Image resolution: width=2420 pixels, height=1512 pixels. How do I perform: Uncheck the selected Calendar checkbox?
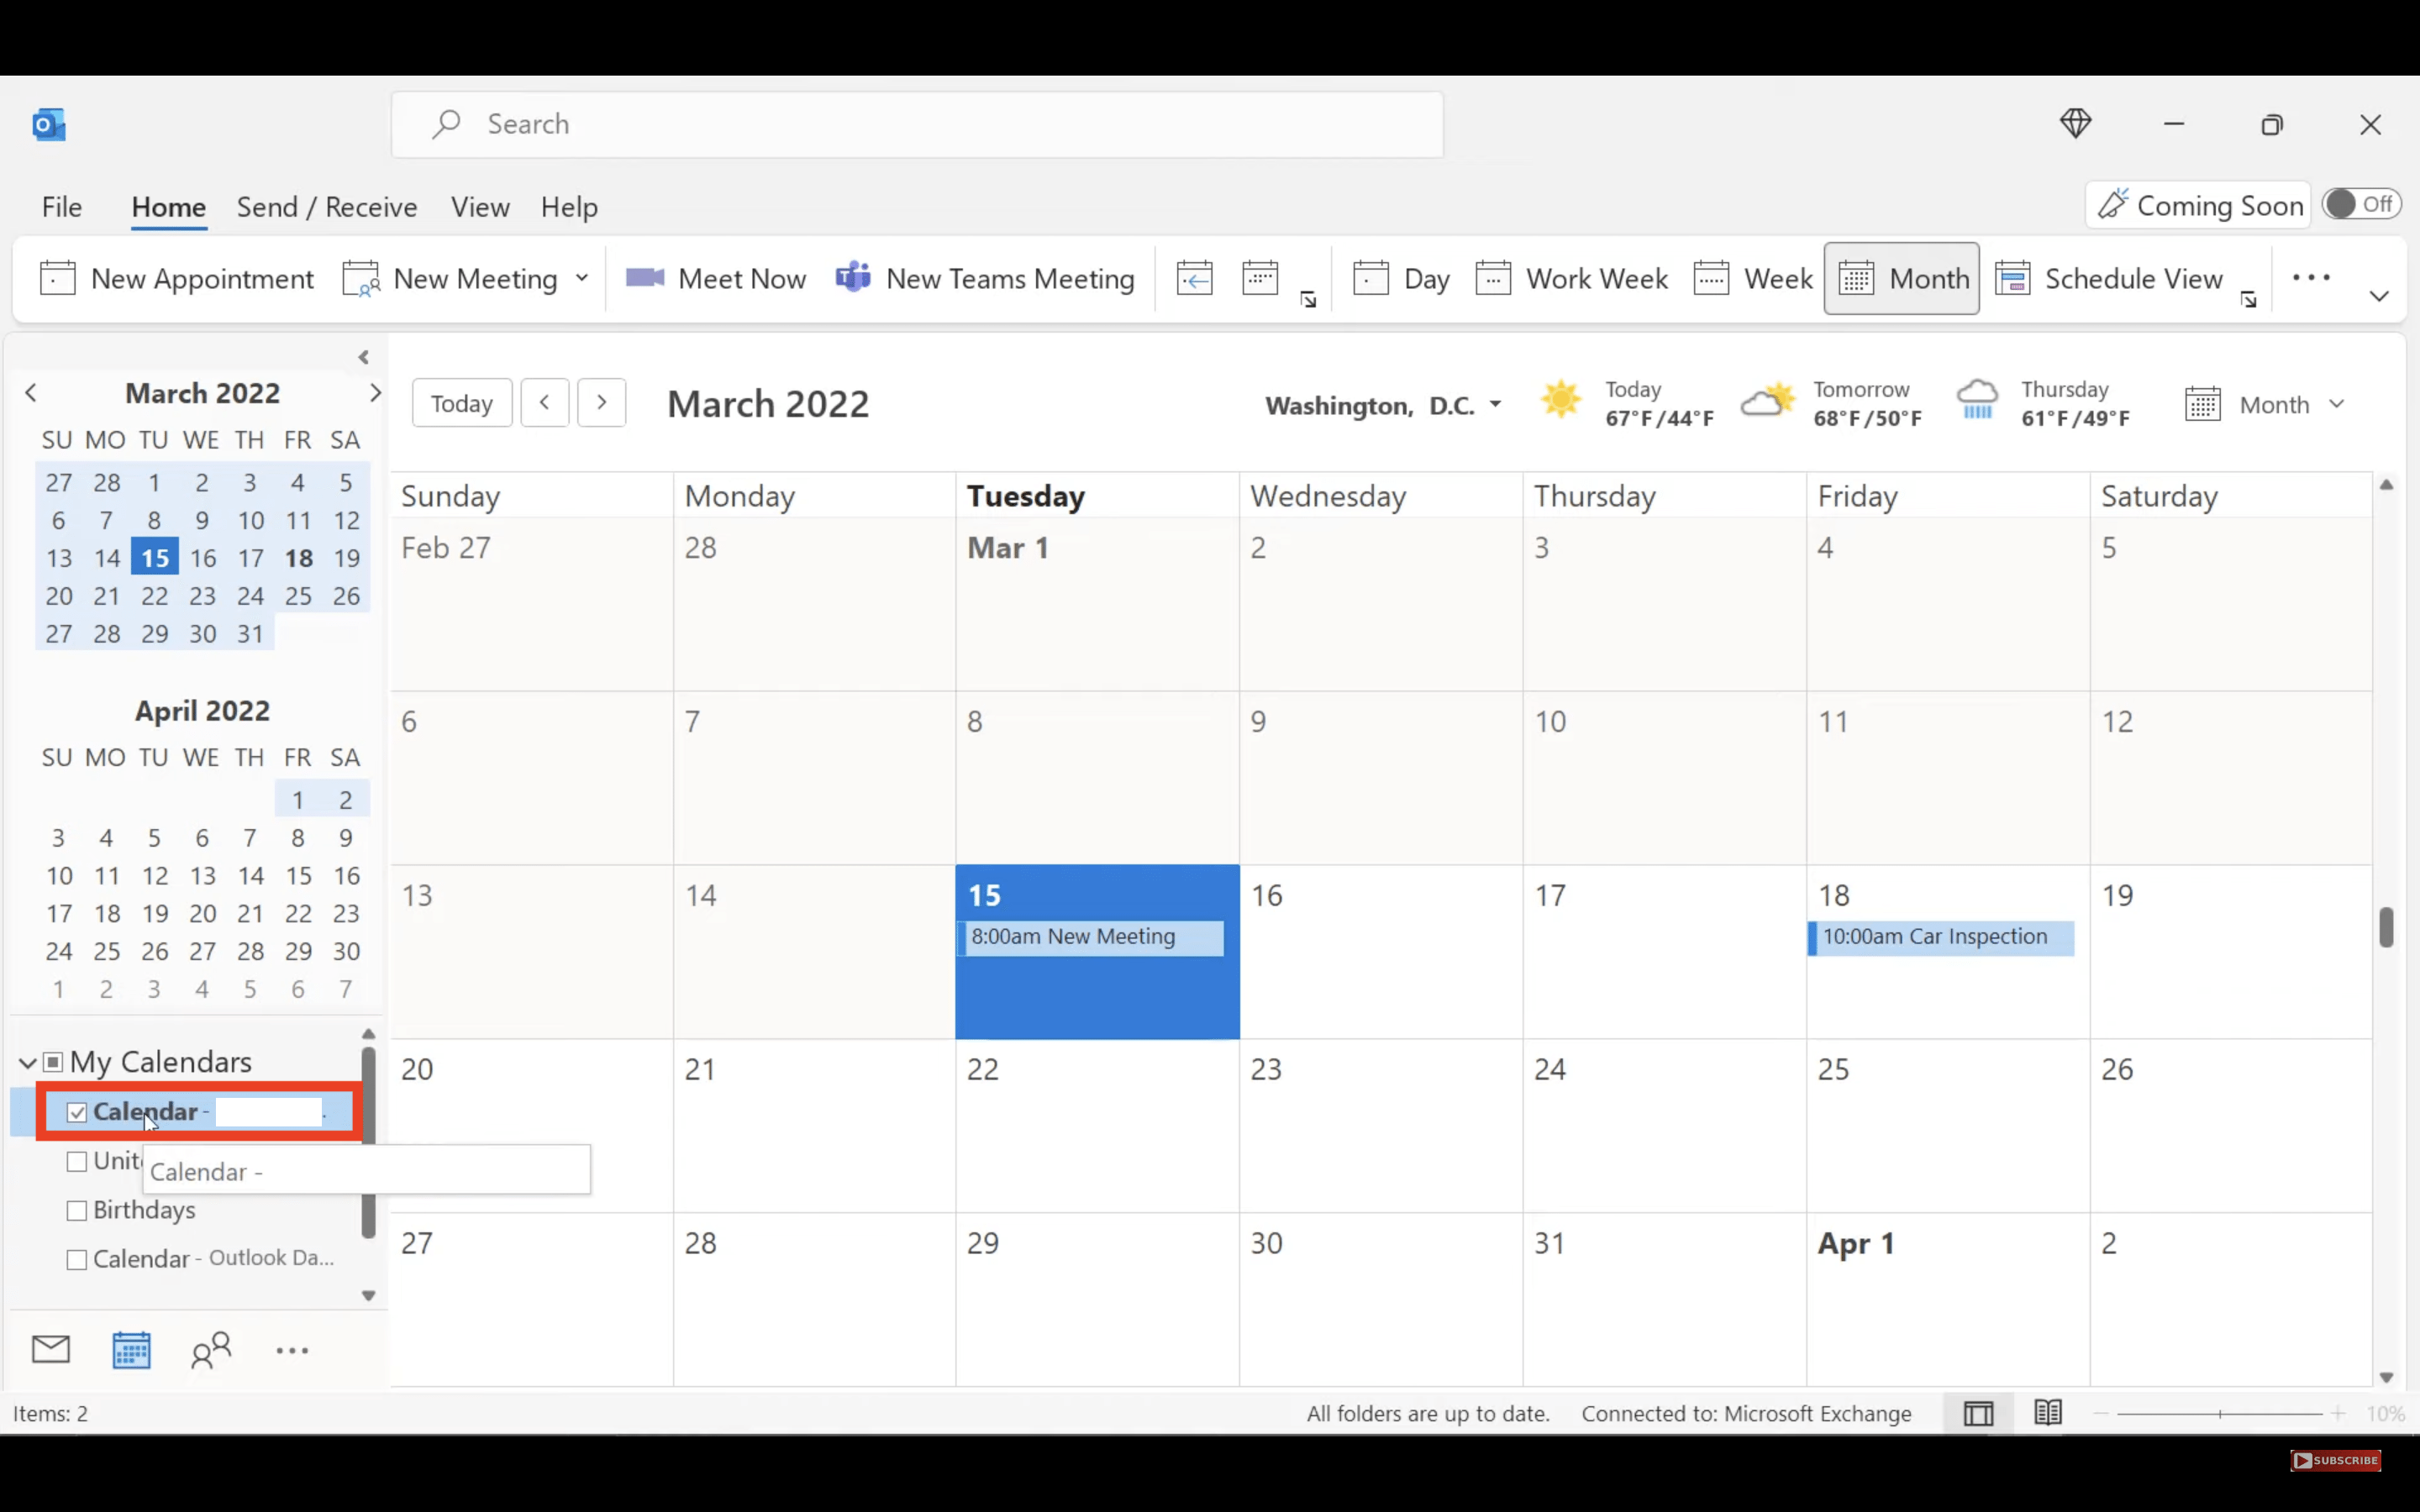(x=77, y=1113)
